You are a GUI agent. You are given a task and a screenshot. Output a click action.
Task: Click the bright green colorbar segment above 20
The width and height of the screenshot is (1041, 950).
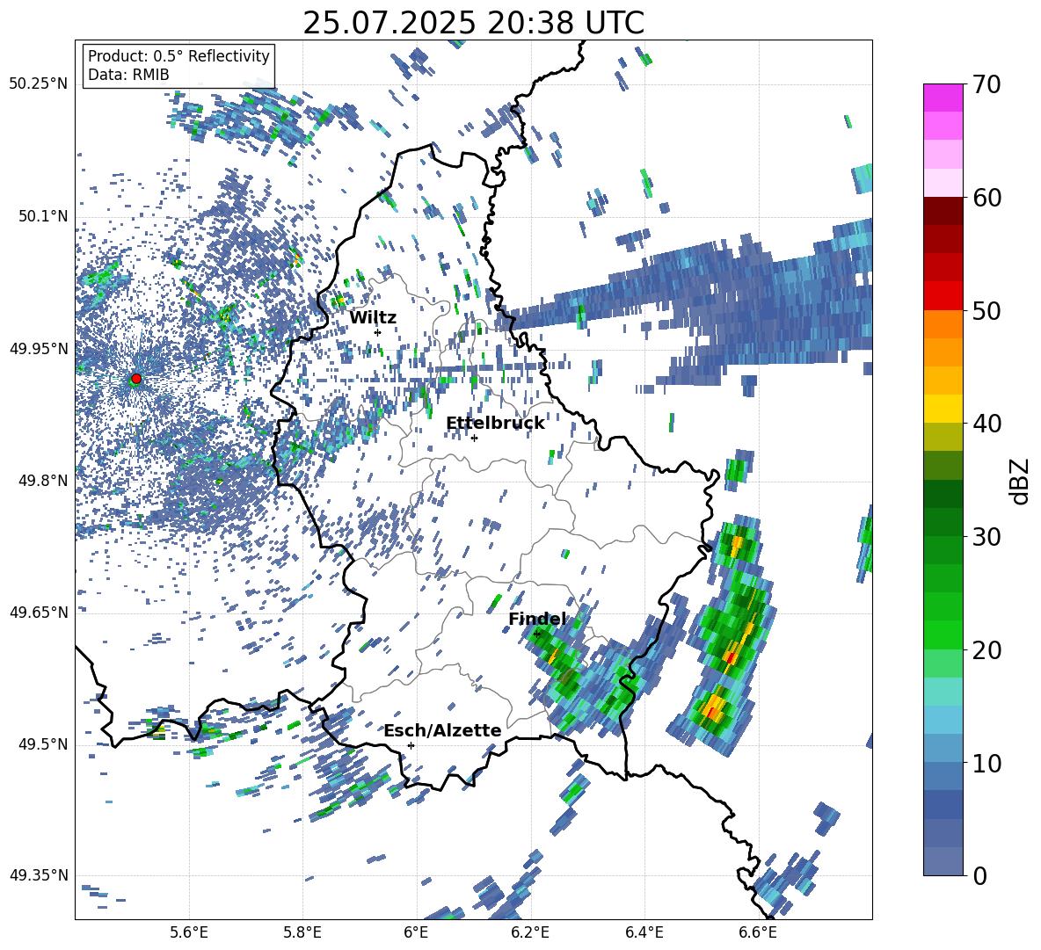tap(943, 635)
